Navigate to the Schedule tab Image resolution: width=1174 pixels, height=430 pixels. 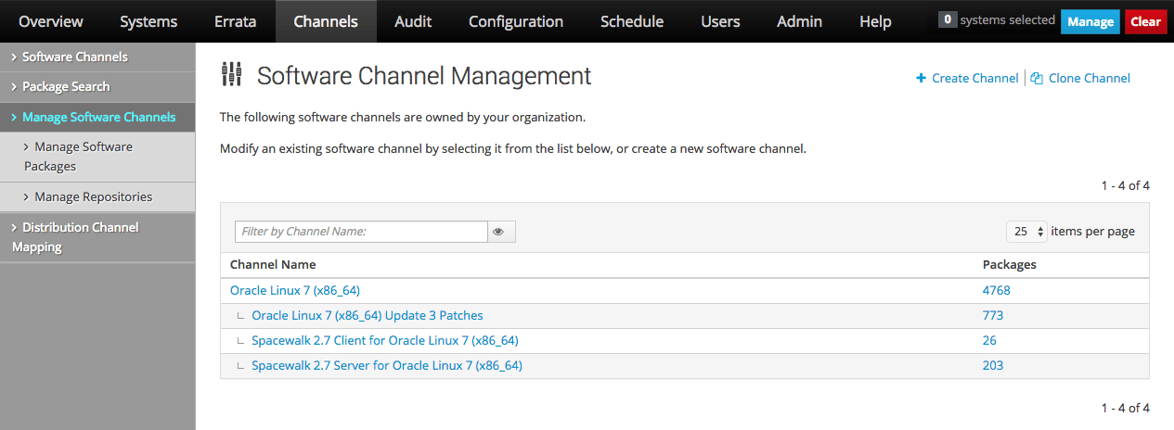click(632, 21)
